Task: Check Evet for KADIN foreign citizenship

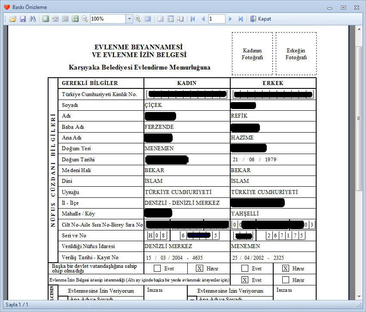Action: coord(157,268)
